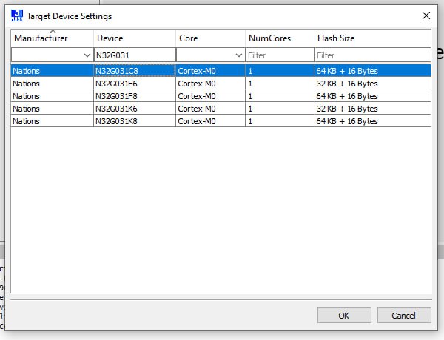Viewport: 444px width, 340px height.
Task: Click the Flash Size column header
Action: click(337, 38)
